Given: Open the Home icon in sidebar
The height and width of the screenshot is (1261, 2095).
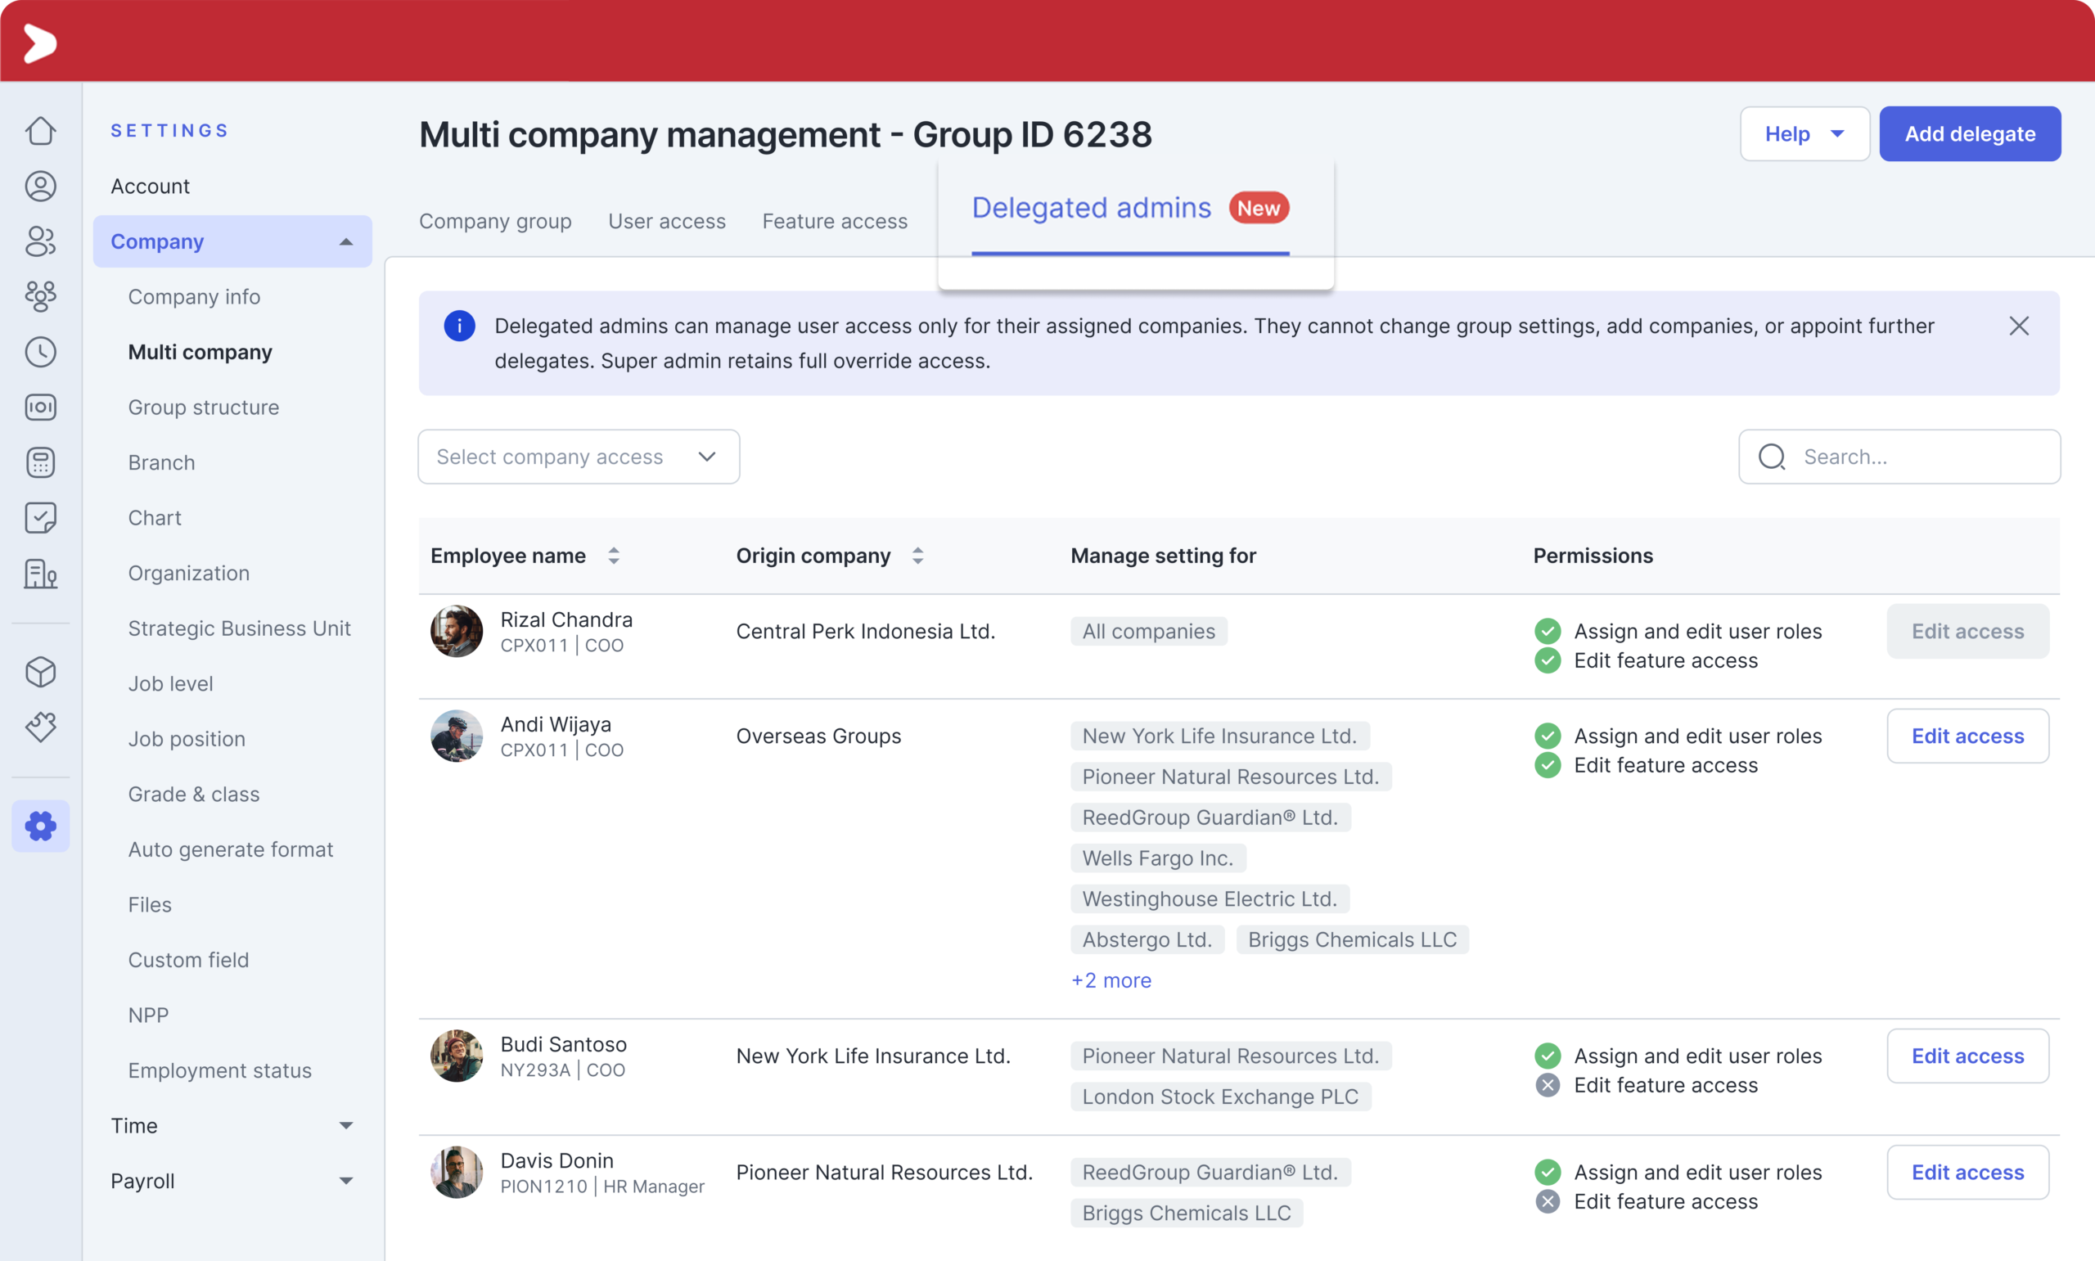Looking at the screenshot, I should point(40,131).
